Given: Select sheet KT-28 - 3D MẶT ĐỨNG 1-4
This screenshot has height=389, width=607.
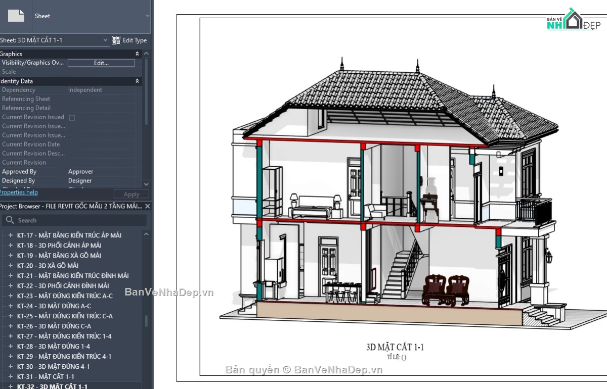Looking at the screenshot, I should [54, 347].
